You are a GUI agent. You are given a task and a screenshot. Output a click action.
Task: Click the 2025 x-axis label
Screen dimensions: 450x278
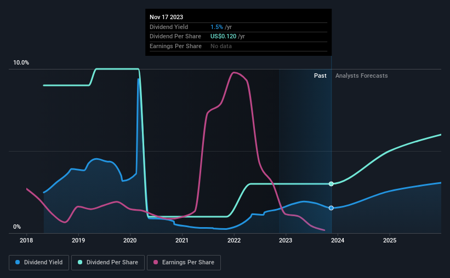coord(390,240)
